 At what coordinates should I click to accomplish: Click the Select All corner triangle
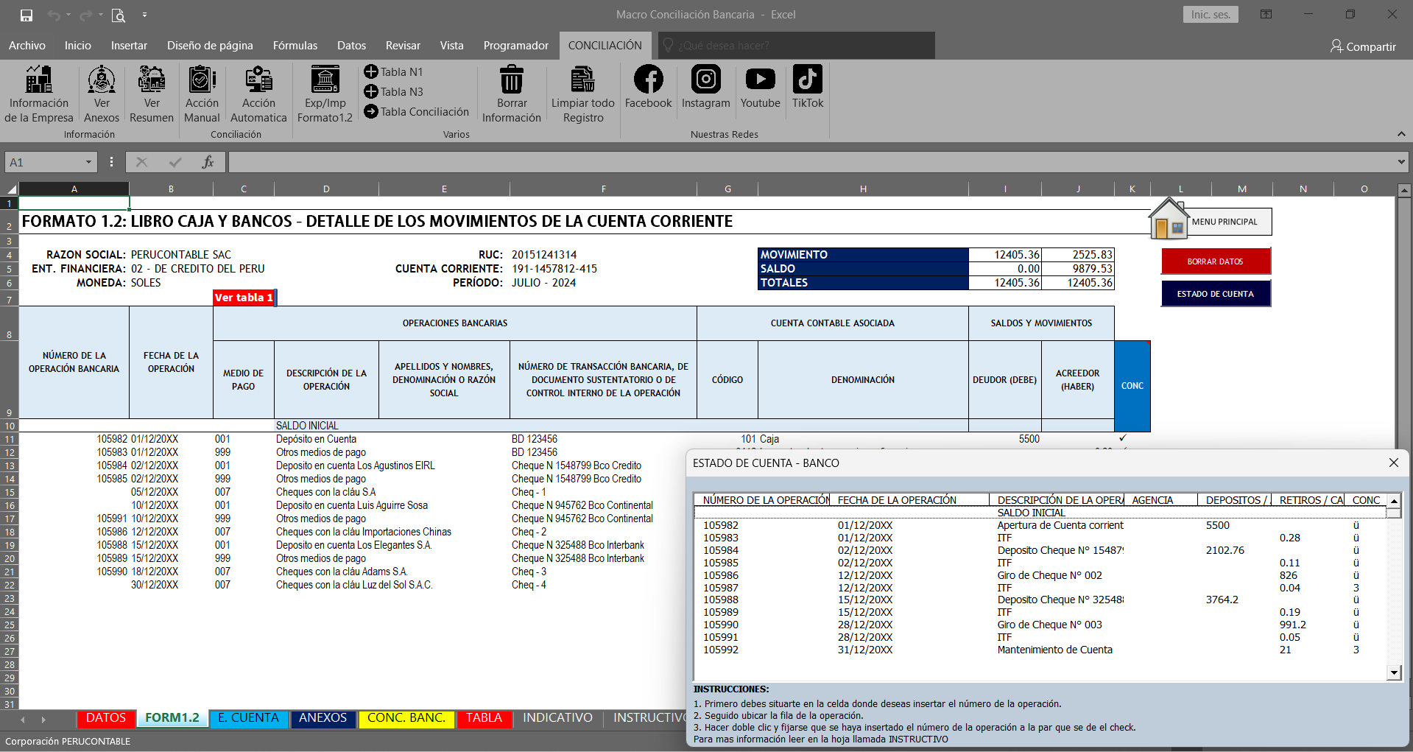(x=10, y=189)
